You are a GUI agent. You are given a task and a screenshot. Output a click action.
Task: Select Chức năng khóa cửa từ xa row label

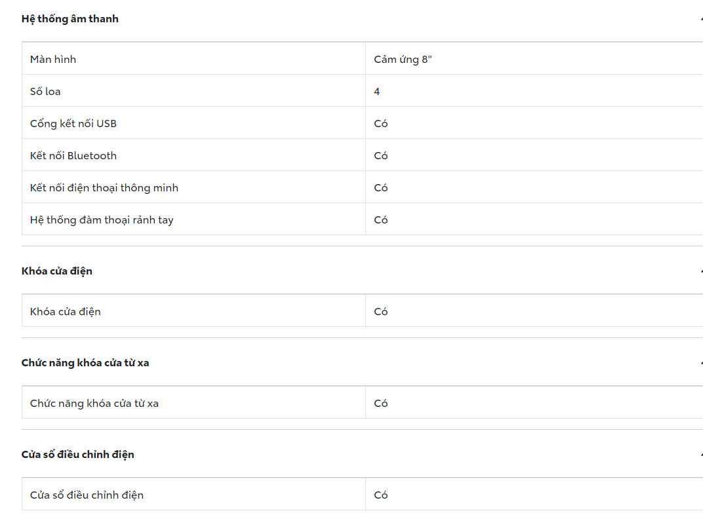[94, 404]
